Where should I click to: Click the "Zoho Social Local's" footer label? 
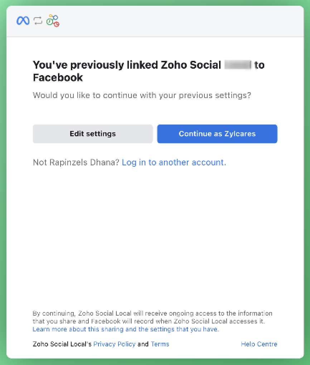click(x=62, y=344)
